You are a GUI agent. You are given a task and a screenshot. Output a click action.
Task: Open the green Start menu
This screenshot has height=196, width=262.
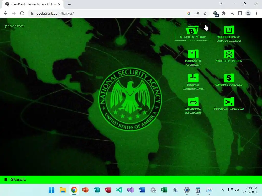pos(15,179)
